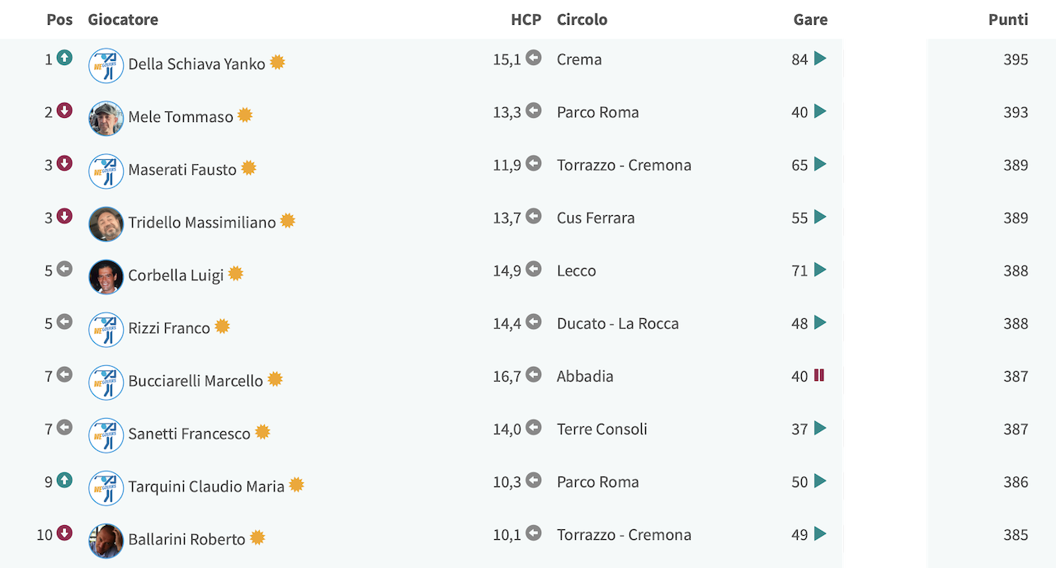Expand Corbella Luigi's 71 races with the play arrow

(x=820, y=270)
